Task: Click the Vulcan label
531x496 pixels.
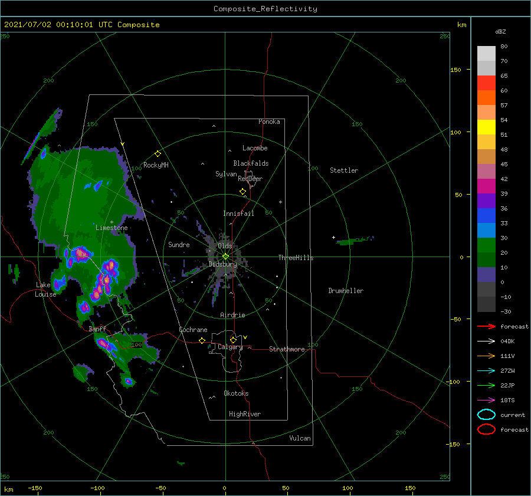Action: point(300,438)
